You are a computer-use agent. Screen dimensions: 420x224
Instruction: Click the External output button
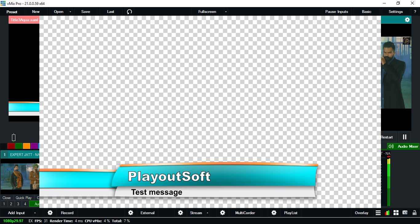(148, 213)
